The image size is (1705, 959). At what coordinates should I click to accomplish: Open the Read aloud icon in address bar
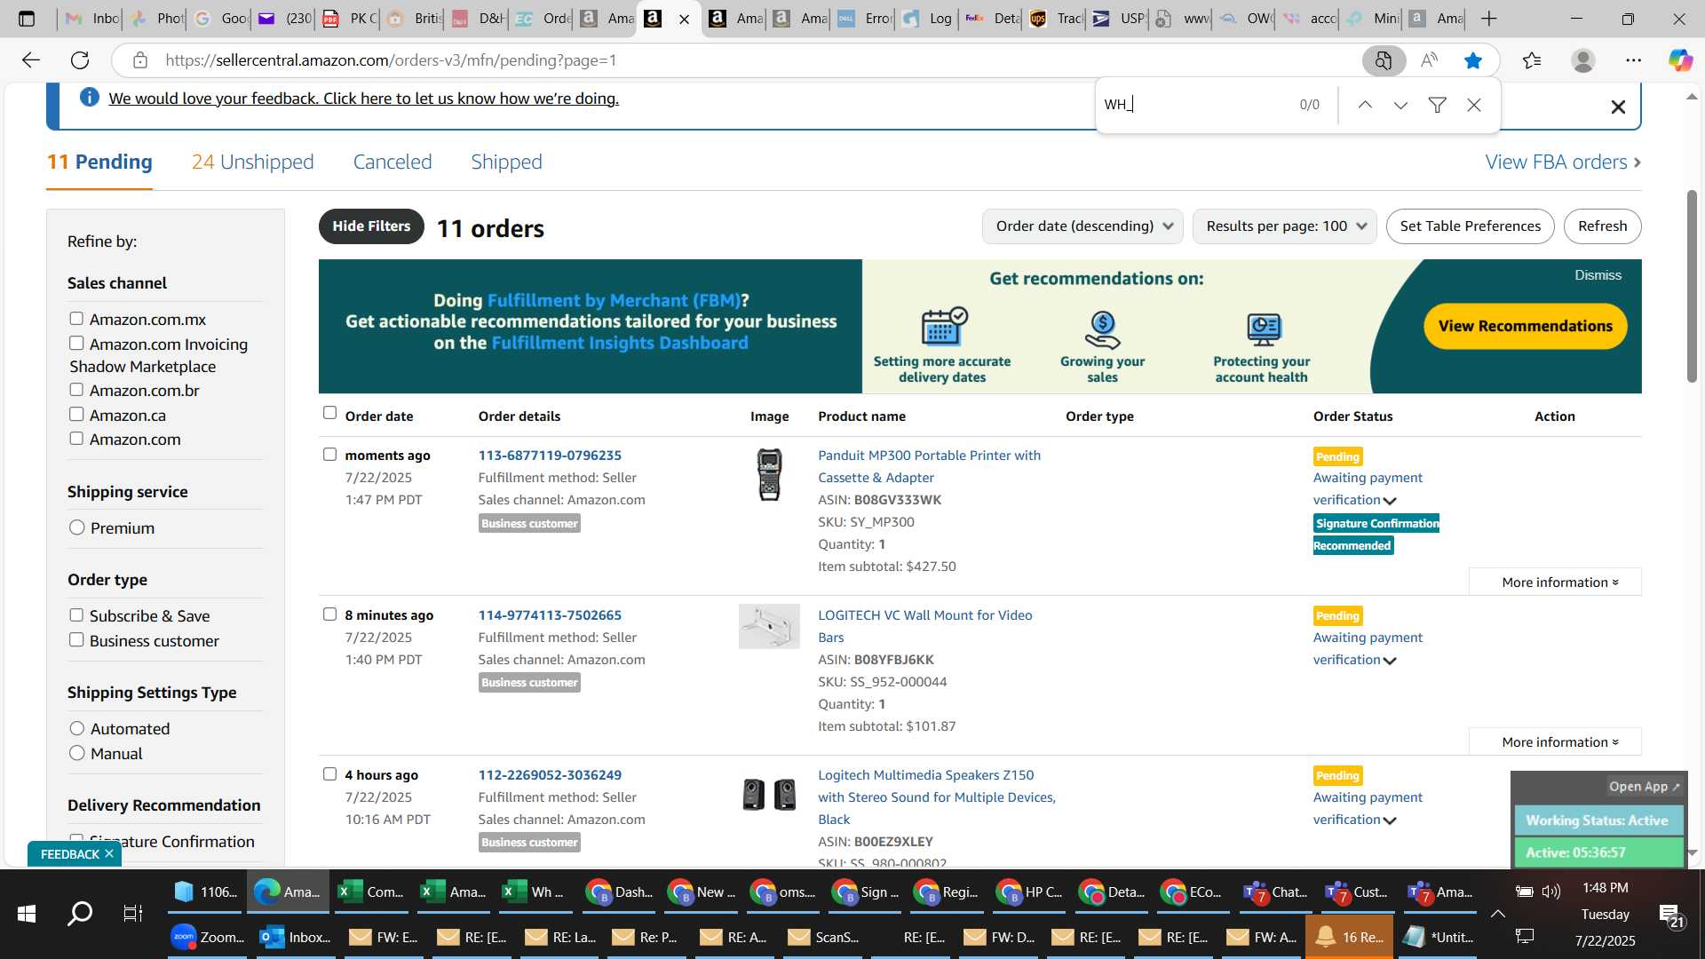tap(1429, 60)
